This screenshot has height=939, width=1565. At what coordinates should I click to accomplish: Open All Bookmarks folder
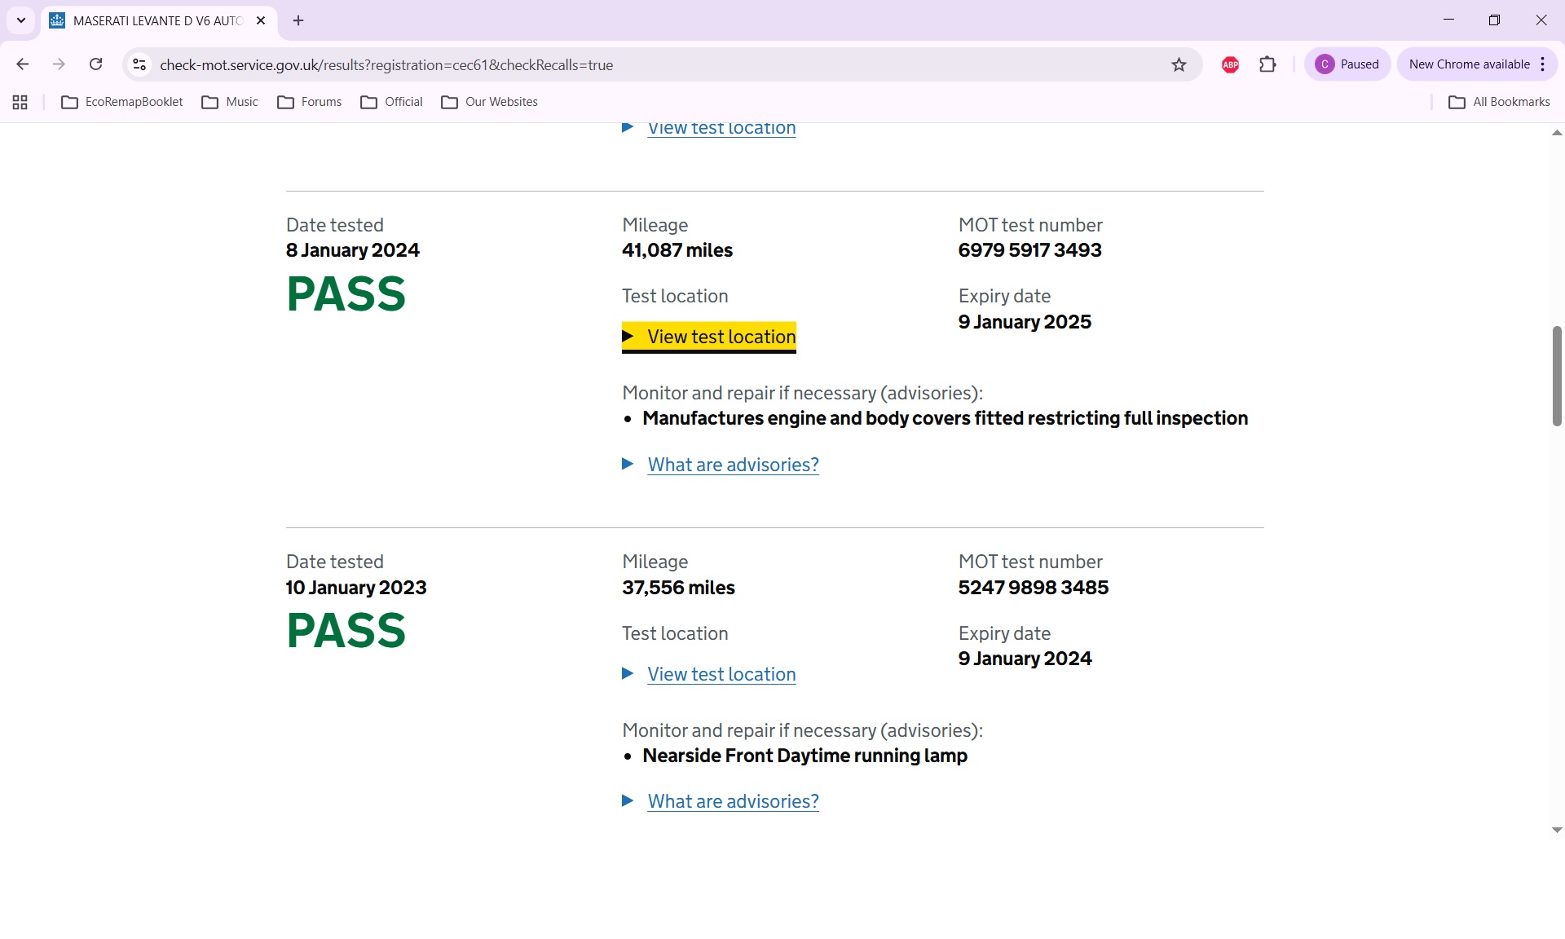[1499, 102]
